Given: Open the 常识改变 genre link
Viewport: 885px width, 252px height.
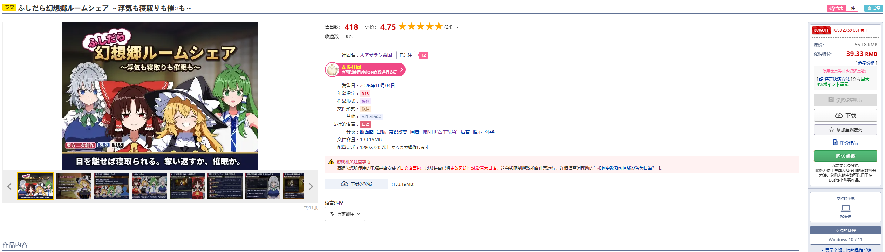Looking at the screenshot, I should coord(398,132).
